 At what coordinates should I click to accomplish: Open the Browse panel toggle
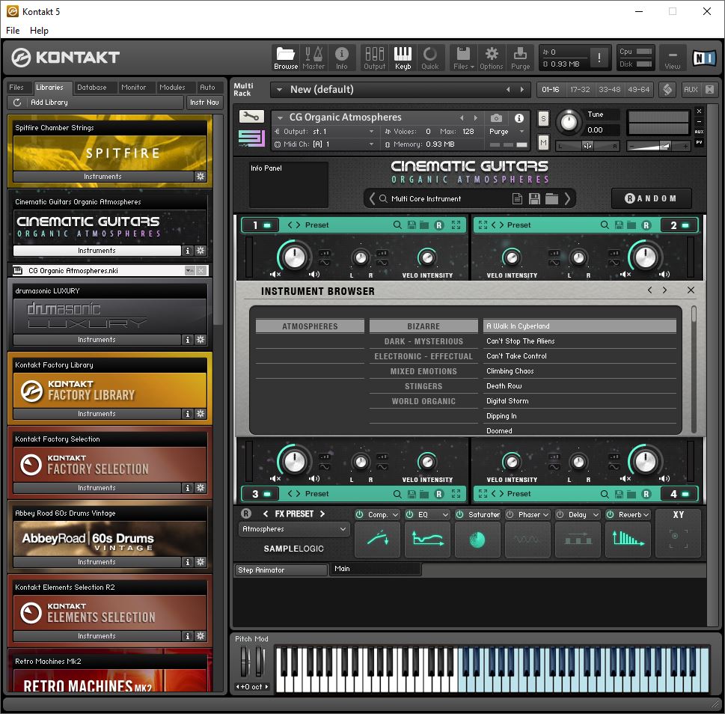pyautogui.click(x=286, y=58)
